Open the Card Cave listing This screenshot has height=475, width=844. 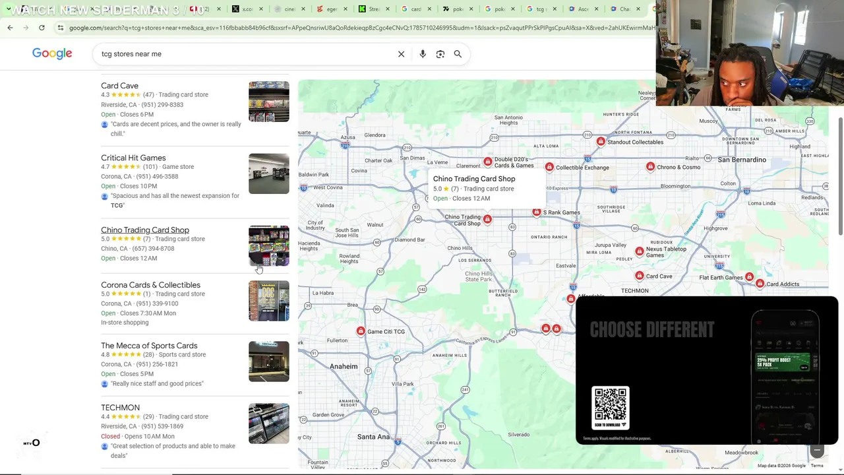point(119,86)
